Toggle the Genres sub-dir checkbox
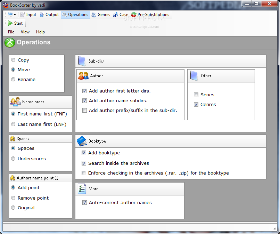Screen dimensions: 280x234 196,104
